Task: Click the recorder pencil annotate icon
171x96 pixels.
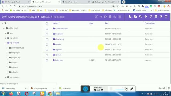Action: [132, 89]
